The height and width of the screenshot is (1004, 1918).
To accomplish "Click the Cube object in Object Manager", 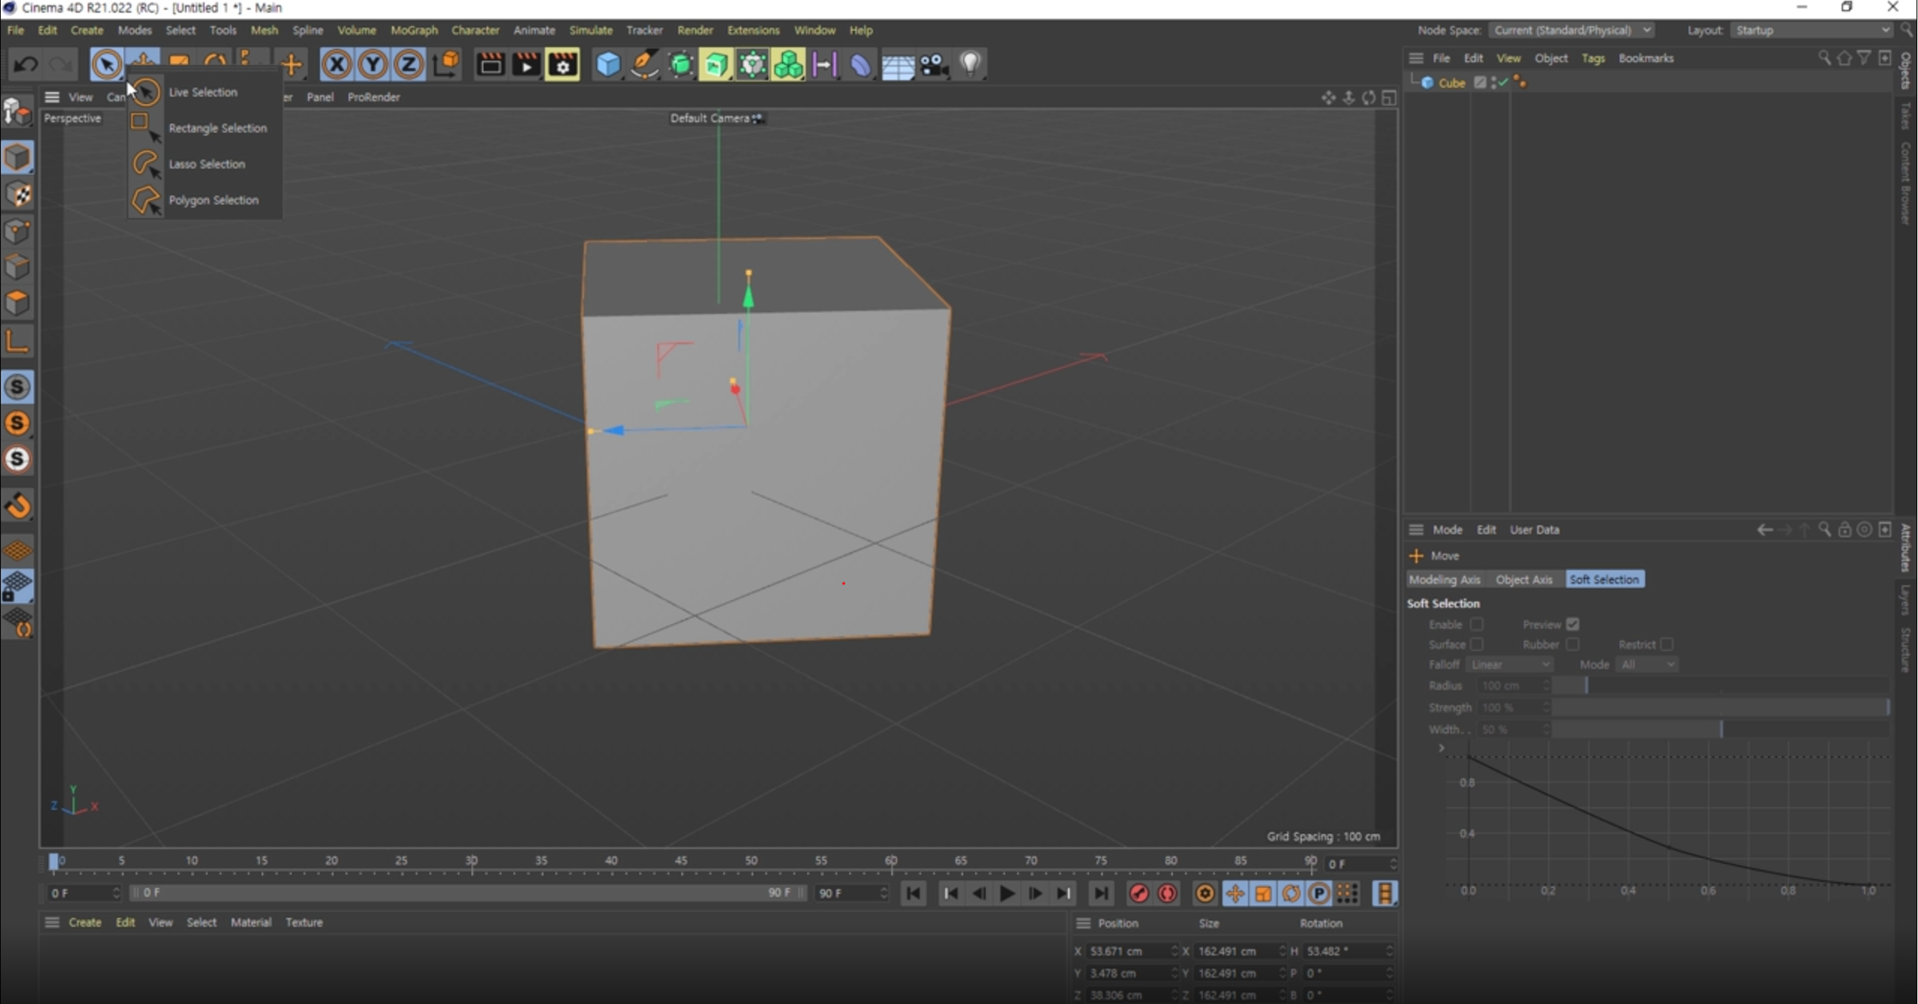I will tap(1451, 83).
